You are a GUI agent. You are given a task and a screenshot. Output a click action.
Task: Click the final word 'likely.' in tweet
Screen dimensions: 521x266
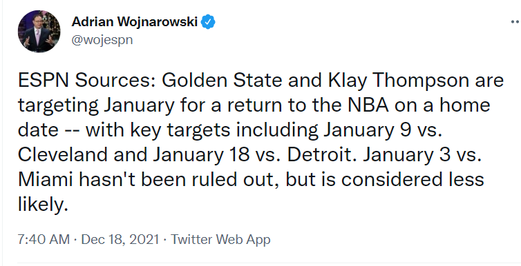point(43,205)
